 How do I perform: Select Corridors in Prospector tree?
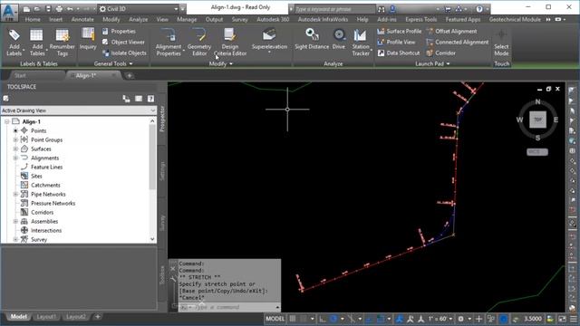pyautogui.click(x=43, y=212)
